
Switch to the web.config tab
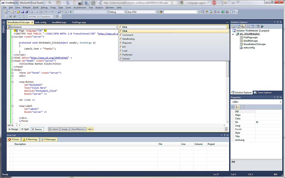[x=40, y=22]
